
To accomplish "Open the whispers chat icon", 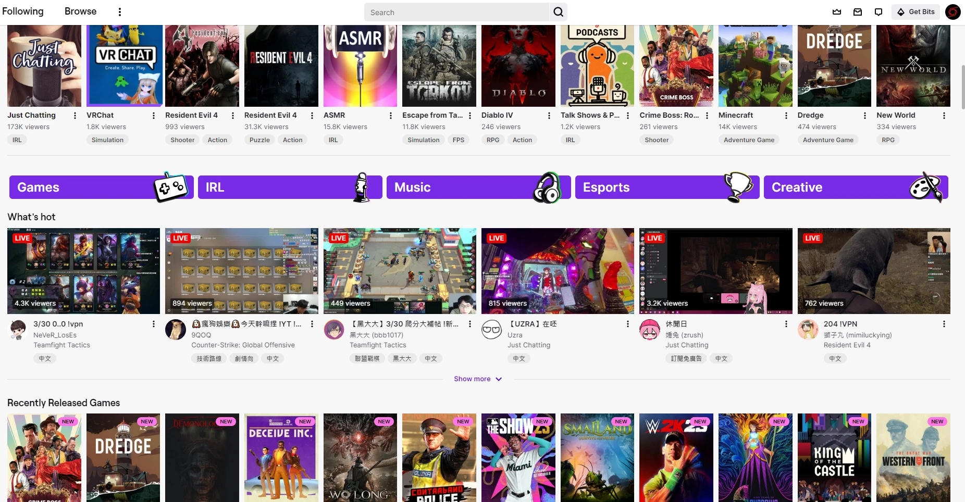I will pos(879,12).
